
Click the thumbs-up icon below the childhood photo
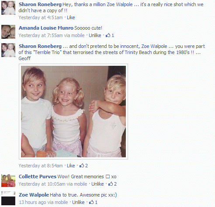[x=82, y=166]
